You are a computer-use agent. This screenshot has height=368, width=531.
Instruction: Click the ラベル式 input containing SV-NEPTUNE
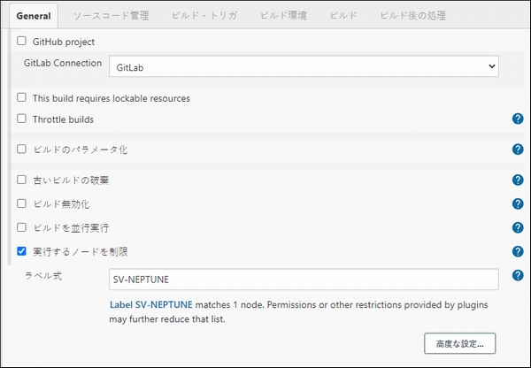click(304, 280)
